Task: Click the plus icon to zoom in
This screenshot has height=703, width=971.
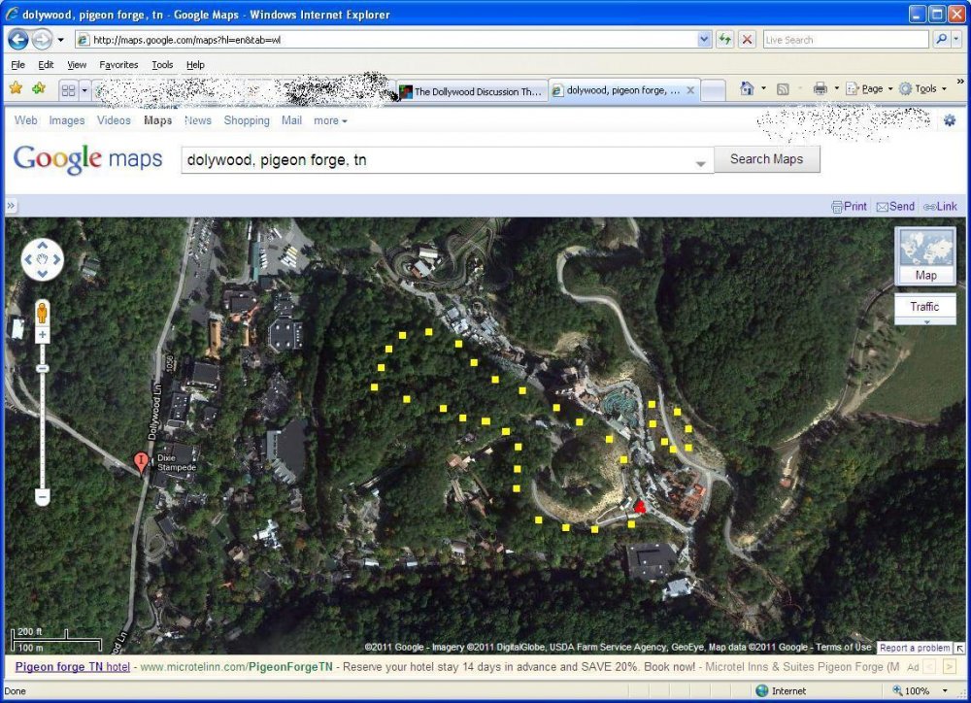Action: 41,334
